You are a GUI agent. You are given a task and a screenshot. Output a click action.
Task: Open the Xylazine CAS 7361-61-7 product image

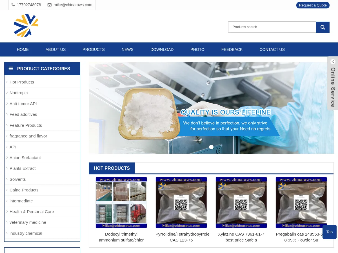click(241, 202)
